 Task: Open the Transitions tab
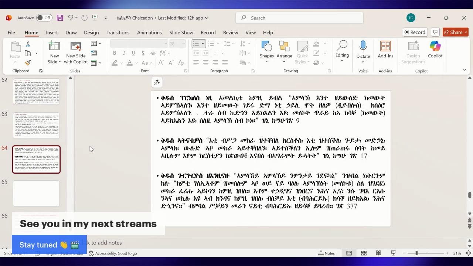118,33
